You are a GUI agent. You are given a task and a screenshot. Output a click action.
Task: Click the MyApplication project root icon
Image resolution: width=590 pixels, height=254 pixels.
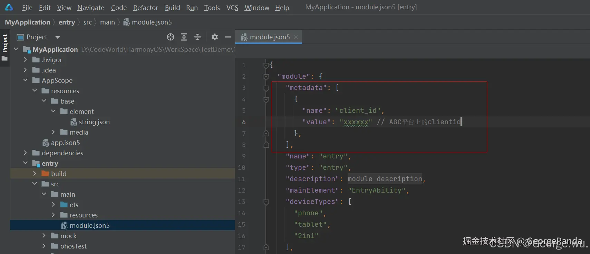point(27,49)
